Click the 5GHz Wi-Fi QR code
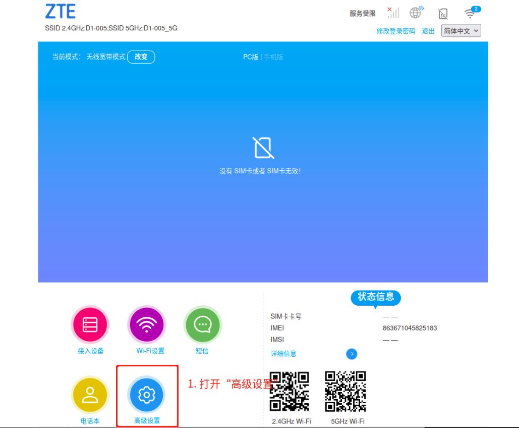The width and height of the screenshot is (519, 428). (345, 392)
